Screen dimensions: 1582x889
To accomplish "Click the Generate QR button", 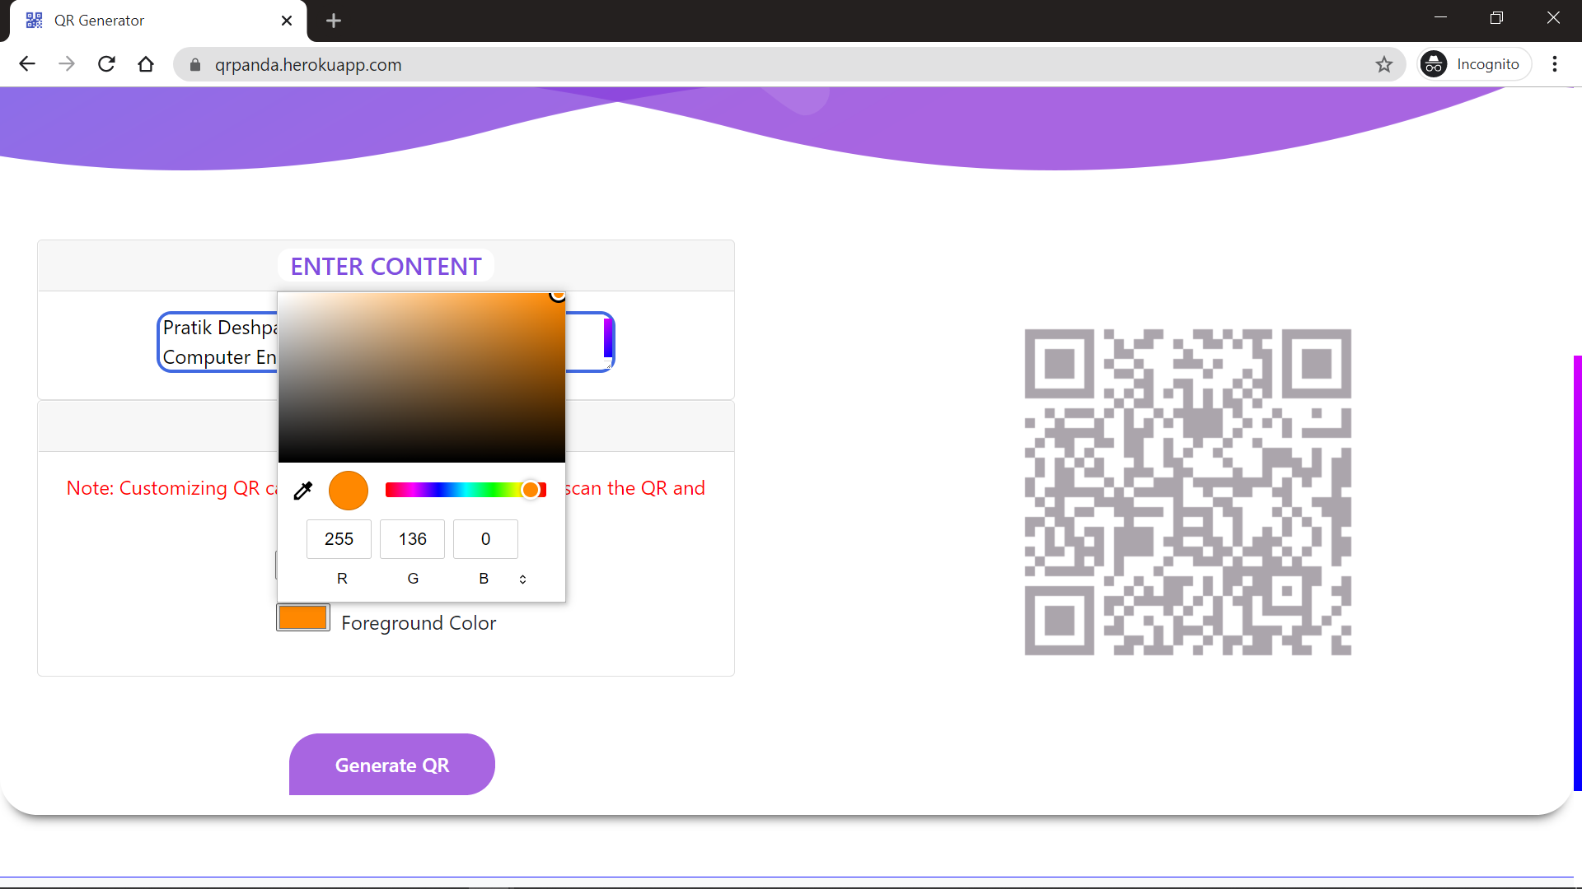I will click(392, 765).
